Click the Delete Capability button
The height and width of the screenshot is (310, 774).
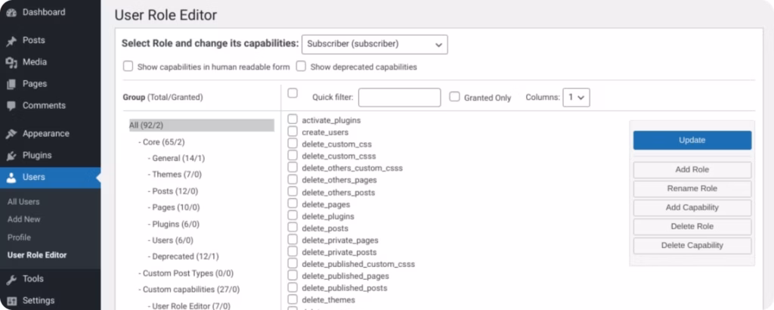coord(692,245)
